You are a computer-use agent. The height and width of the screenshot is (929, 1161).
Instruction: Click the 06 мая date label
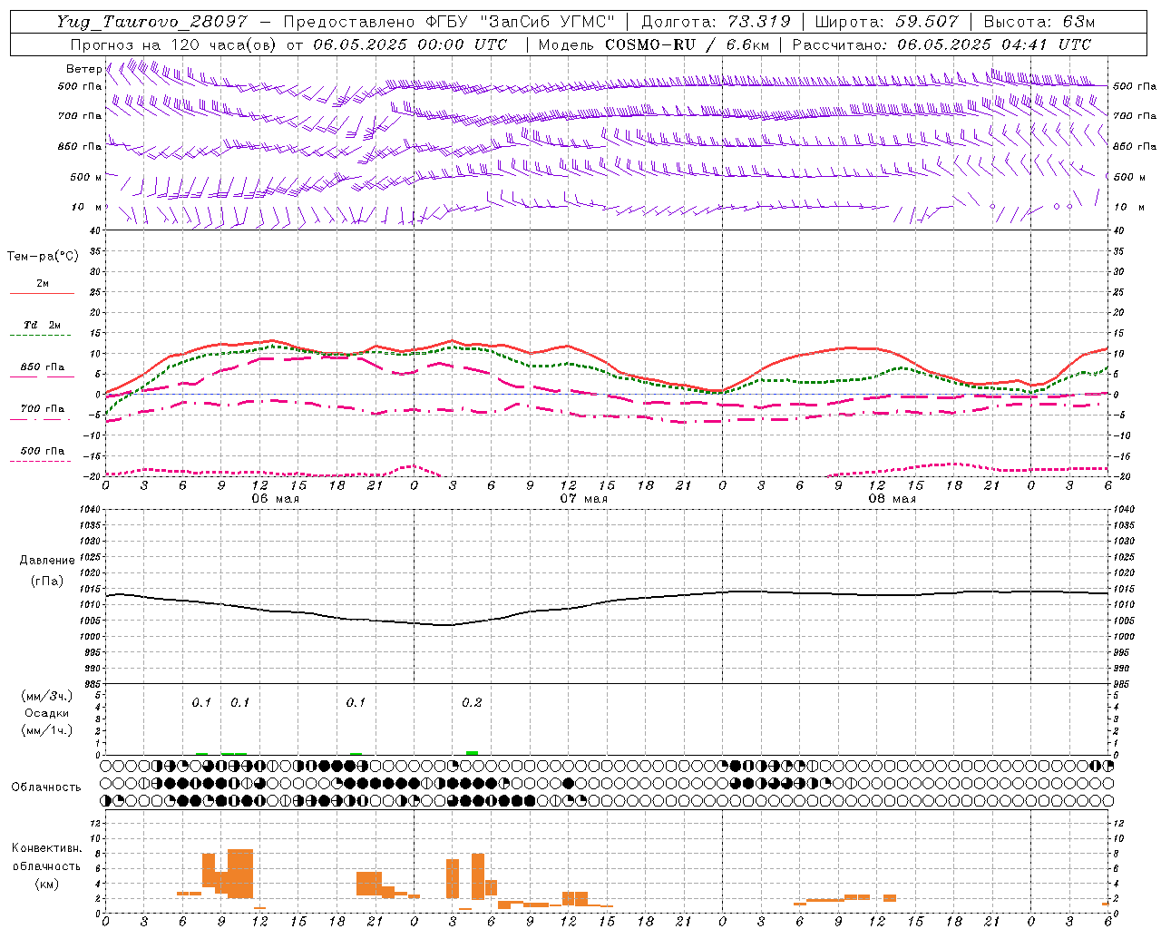(x=275, y=499)
